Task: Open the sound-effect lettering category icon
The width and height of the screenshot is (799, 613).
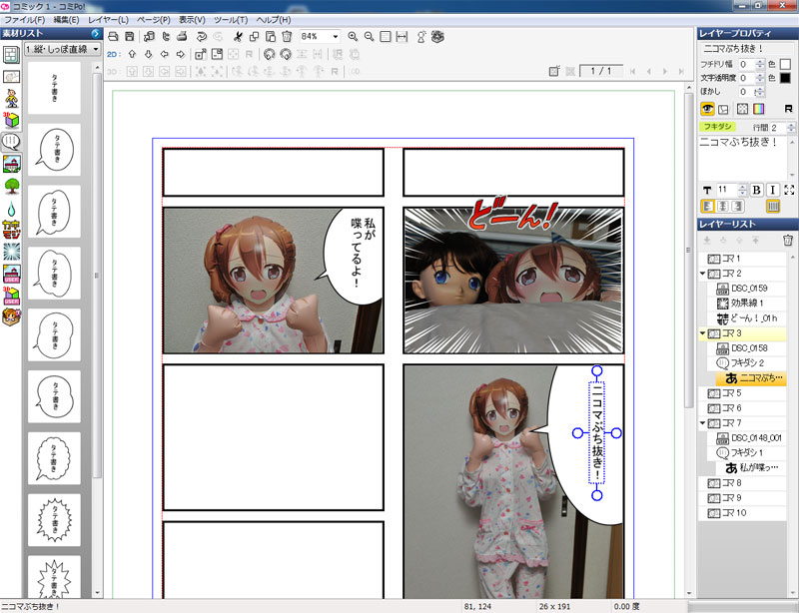Action: coord(11,230)
